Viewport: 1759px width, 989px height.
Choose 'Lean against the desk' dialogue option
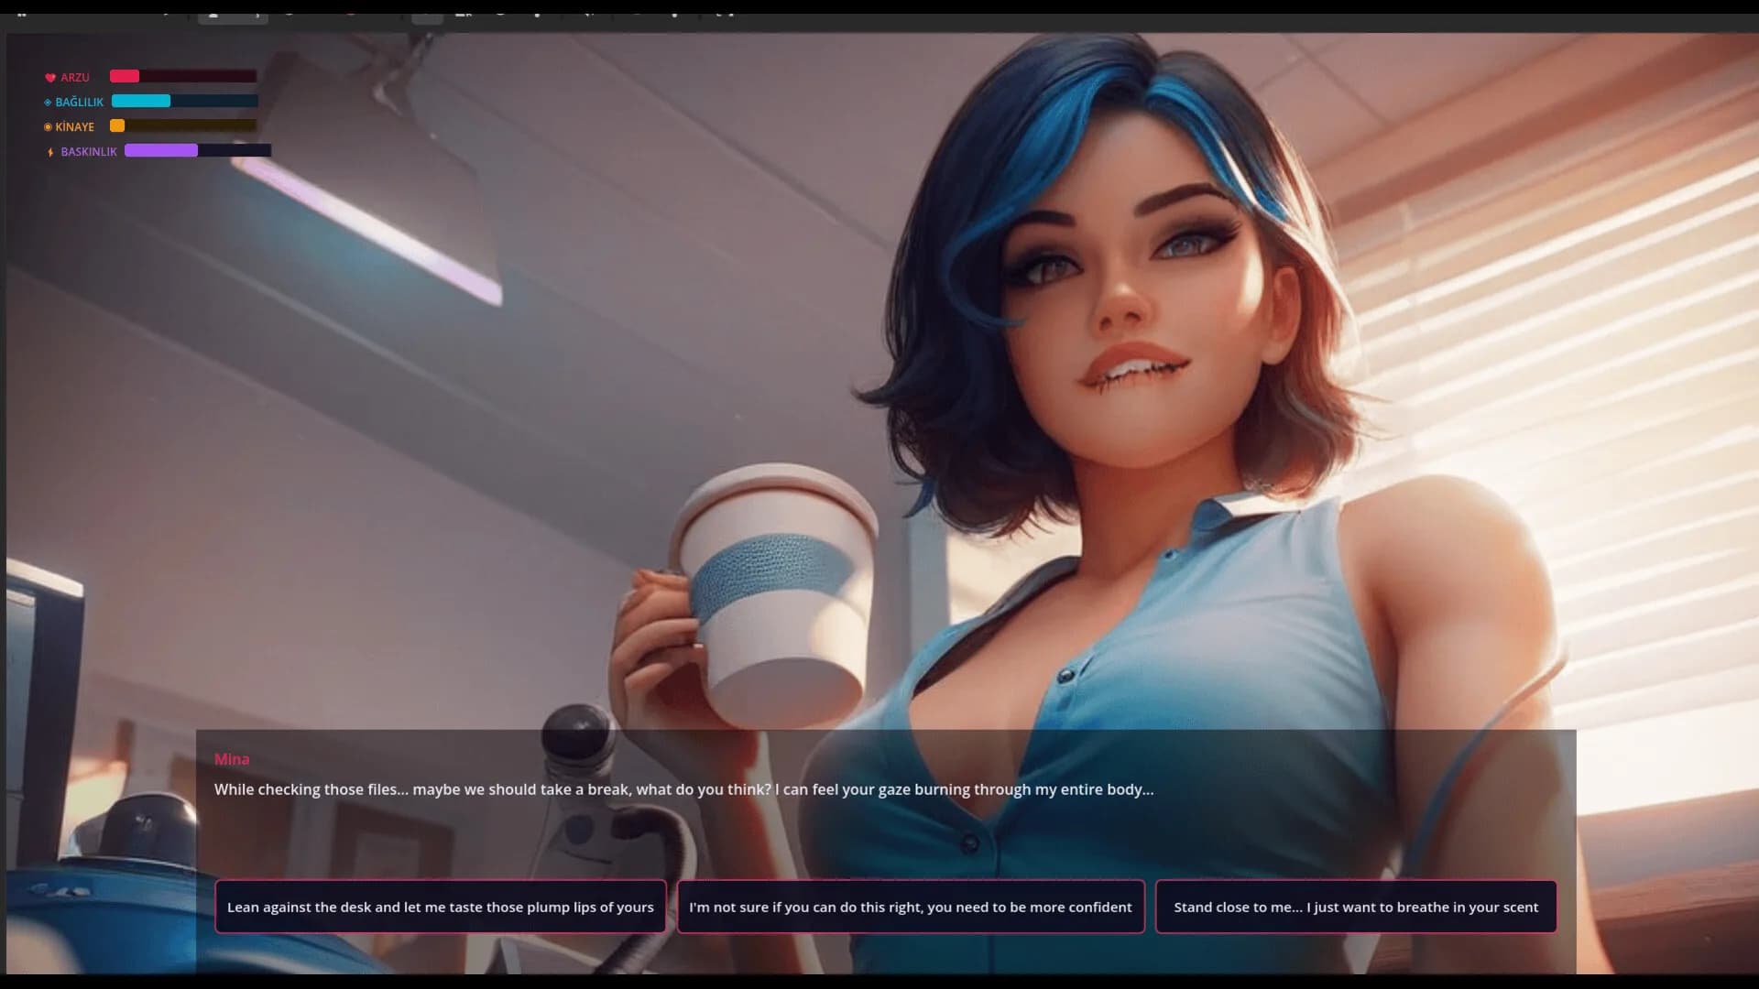[441, 907]
